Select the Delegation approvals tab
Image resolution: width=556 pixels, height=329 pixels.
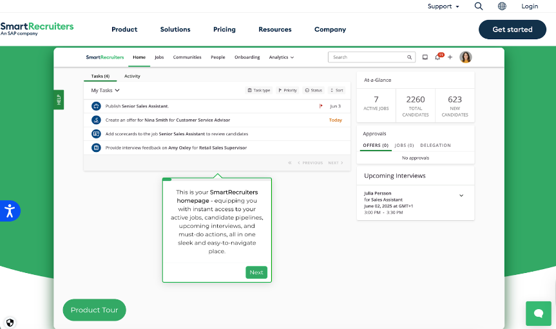pyautogui.click(x=436, y=146)
